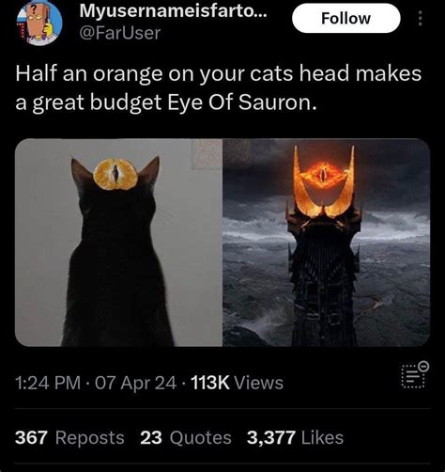The width and height of the screenshot is (445, 472).
Task: Visit the @FarUser handle link
Action: click(120, 33)
